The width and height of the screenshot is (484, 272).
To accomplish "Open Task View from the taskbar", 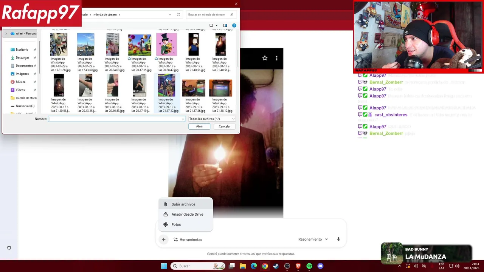I will click(232, 266).
